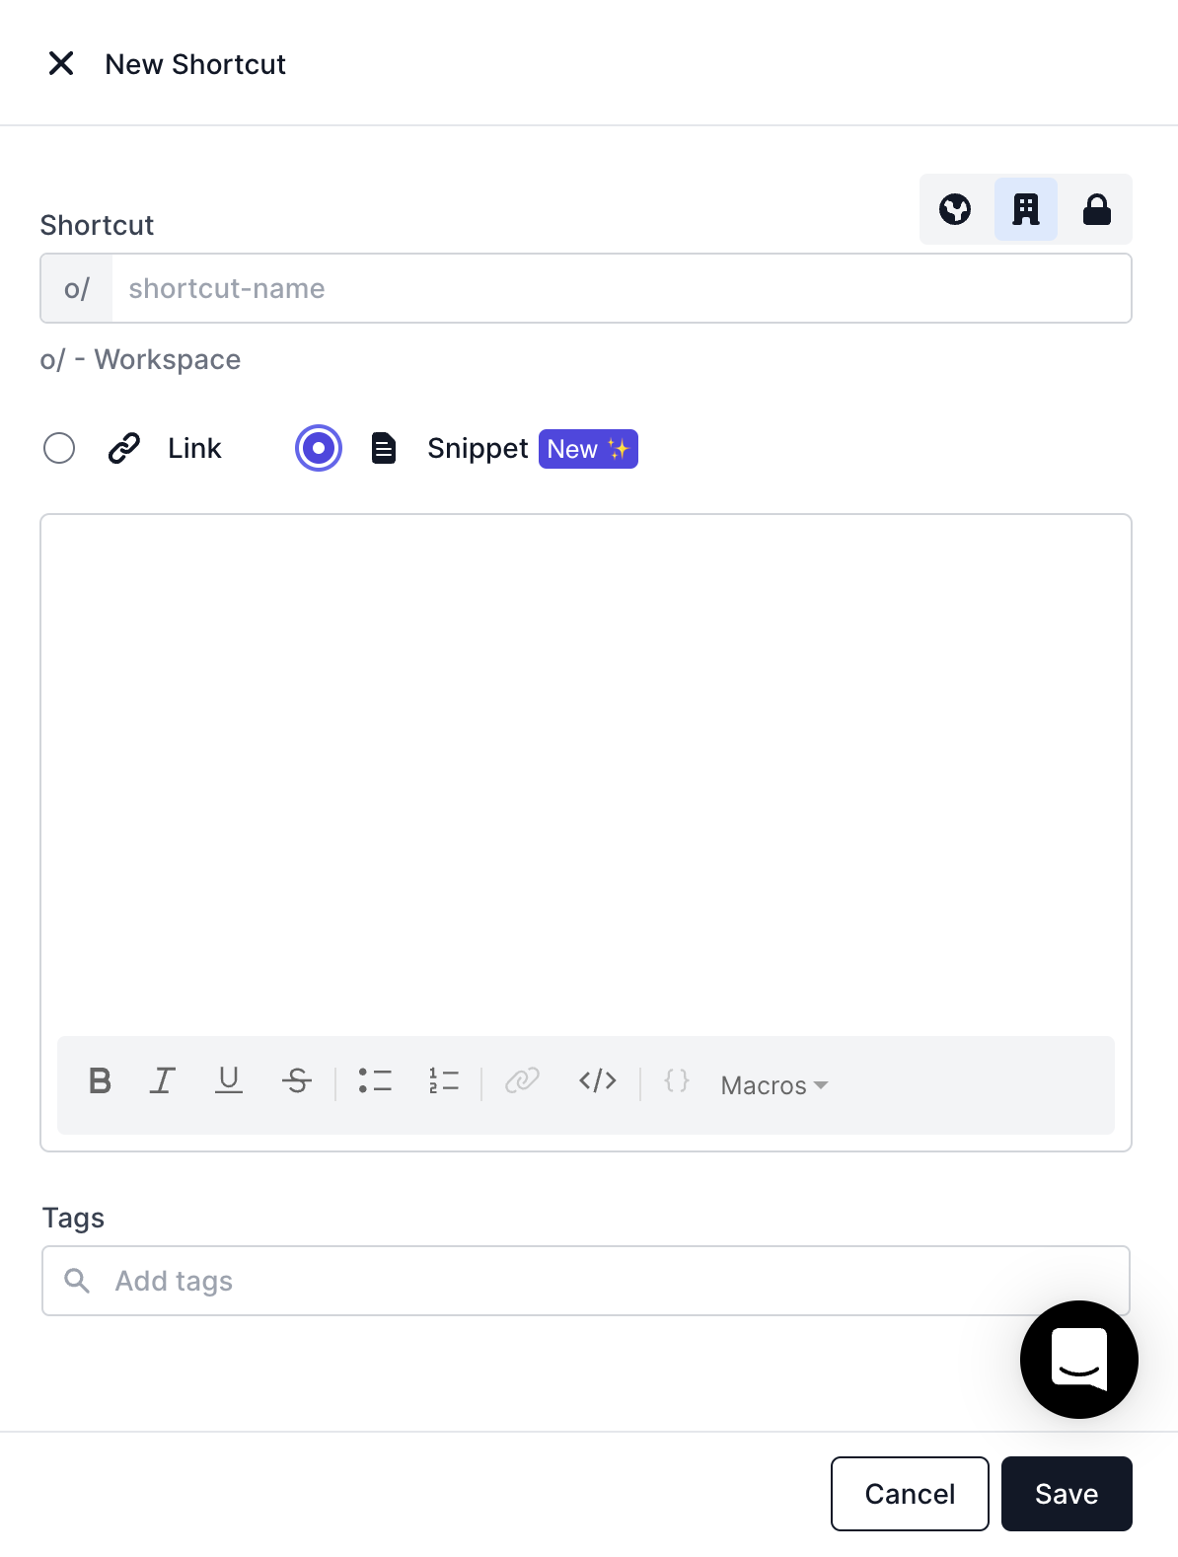Set shortcut visibility to private lock
The width and height of the screenshot is (1178, 1557).
[1097, 209]
